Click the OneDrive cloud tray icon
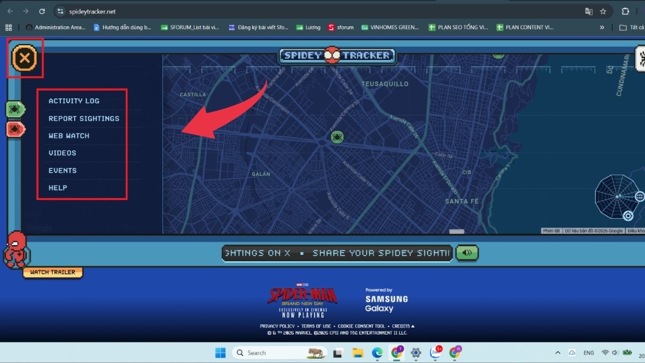Screen dimensions: 645x363 (x=572, y=353)
